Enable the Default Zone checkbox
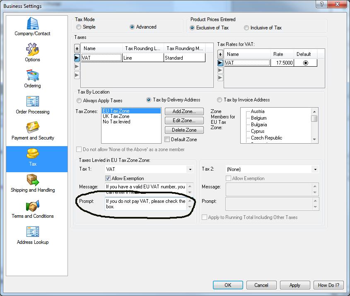350x296 pixels. click(x=167, y=140)
